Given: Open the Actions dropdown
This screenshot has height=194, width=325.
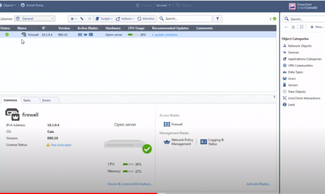Looking at the screenshot, I should coord(125,18).
